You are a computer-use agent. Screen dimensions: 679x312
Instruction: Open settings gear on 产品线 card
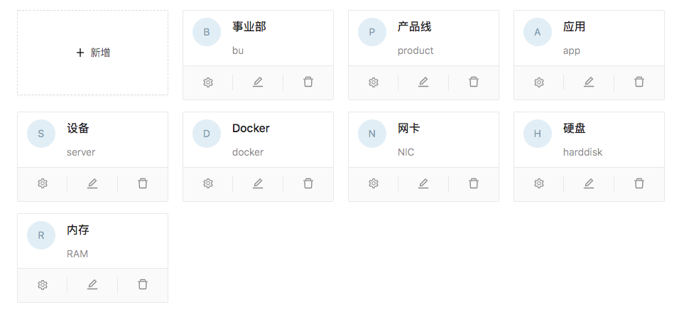(374, 82)
